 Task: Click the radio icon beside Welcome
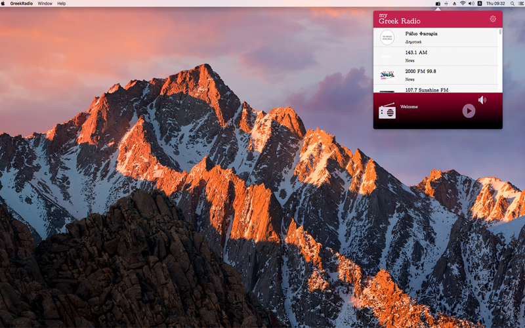(x=387, y=111)
